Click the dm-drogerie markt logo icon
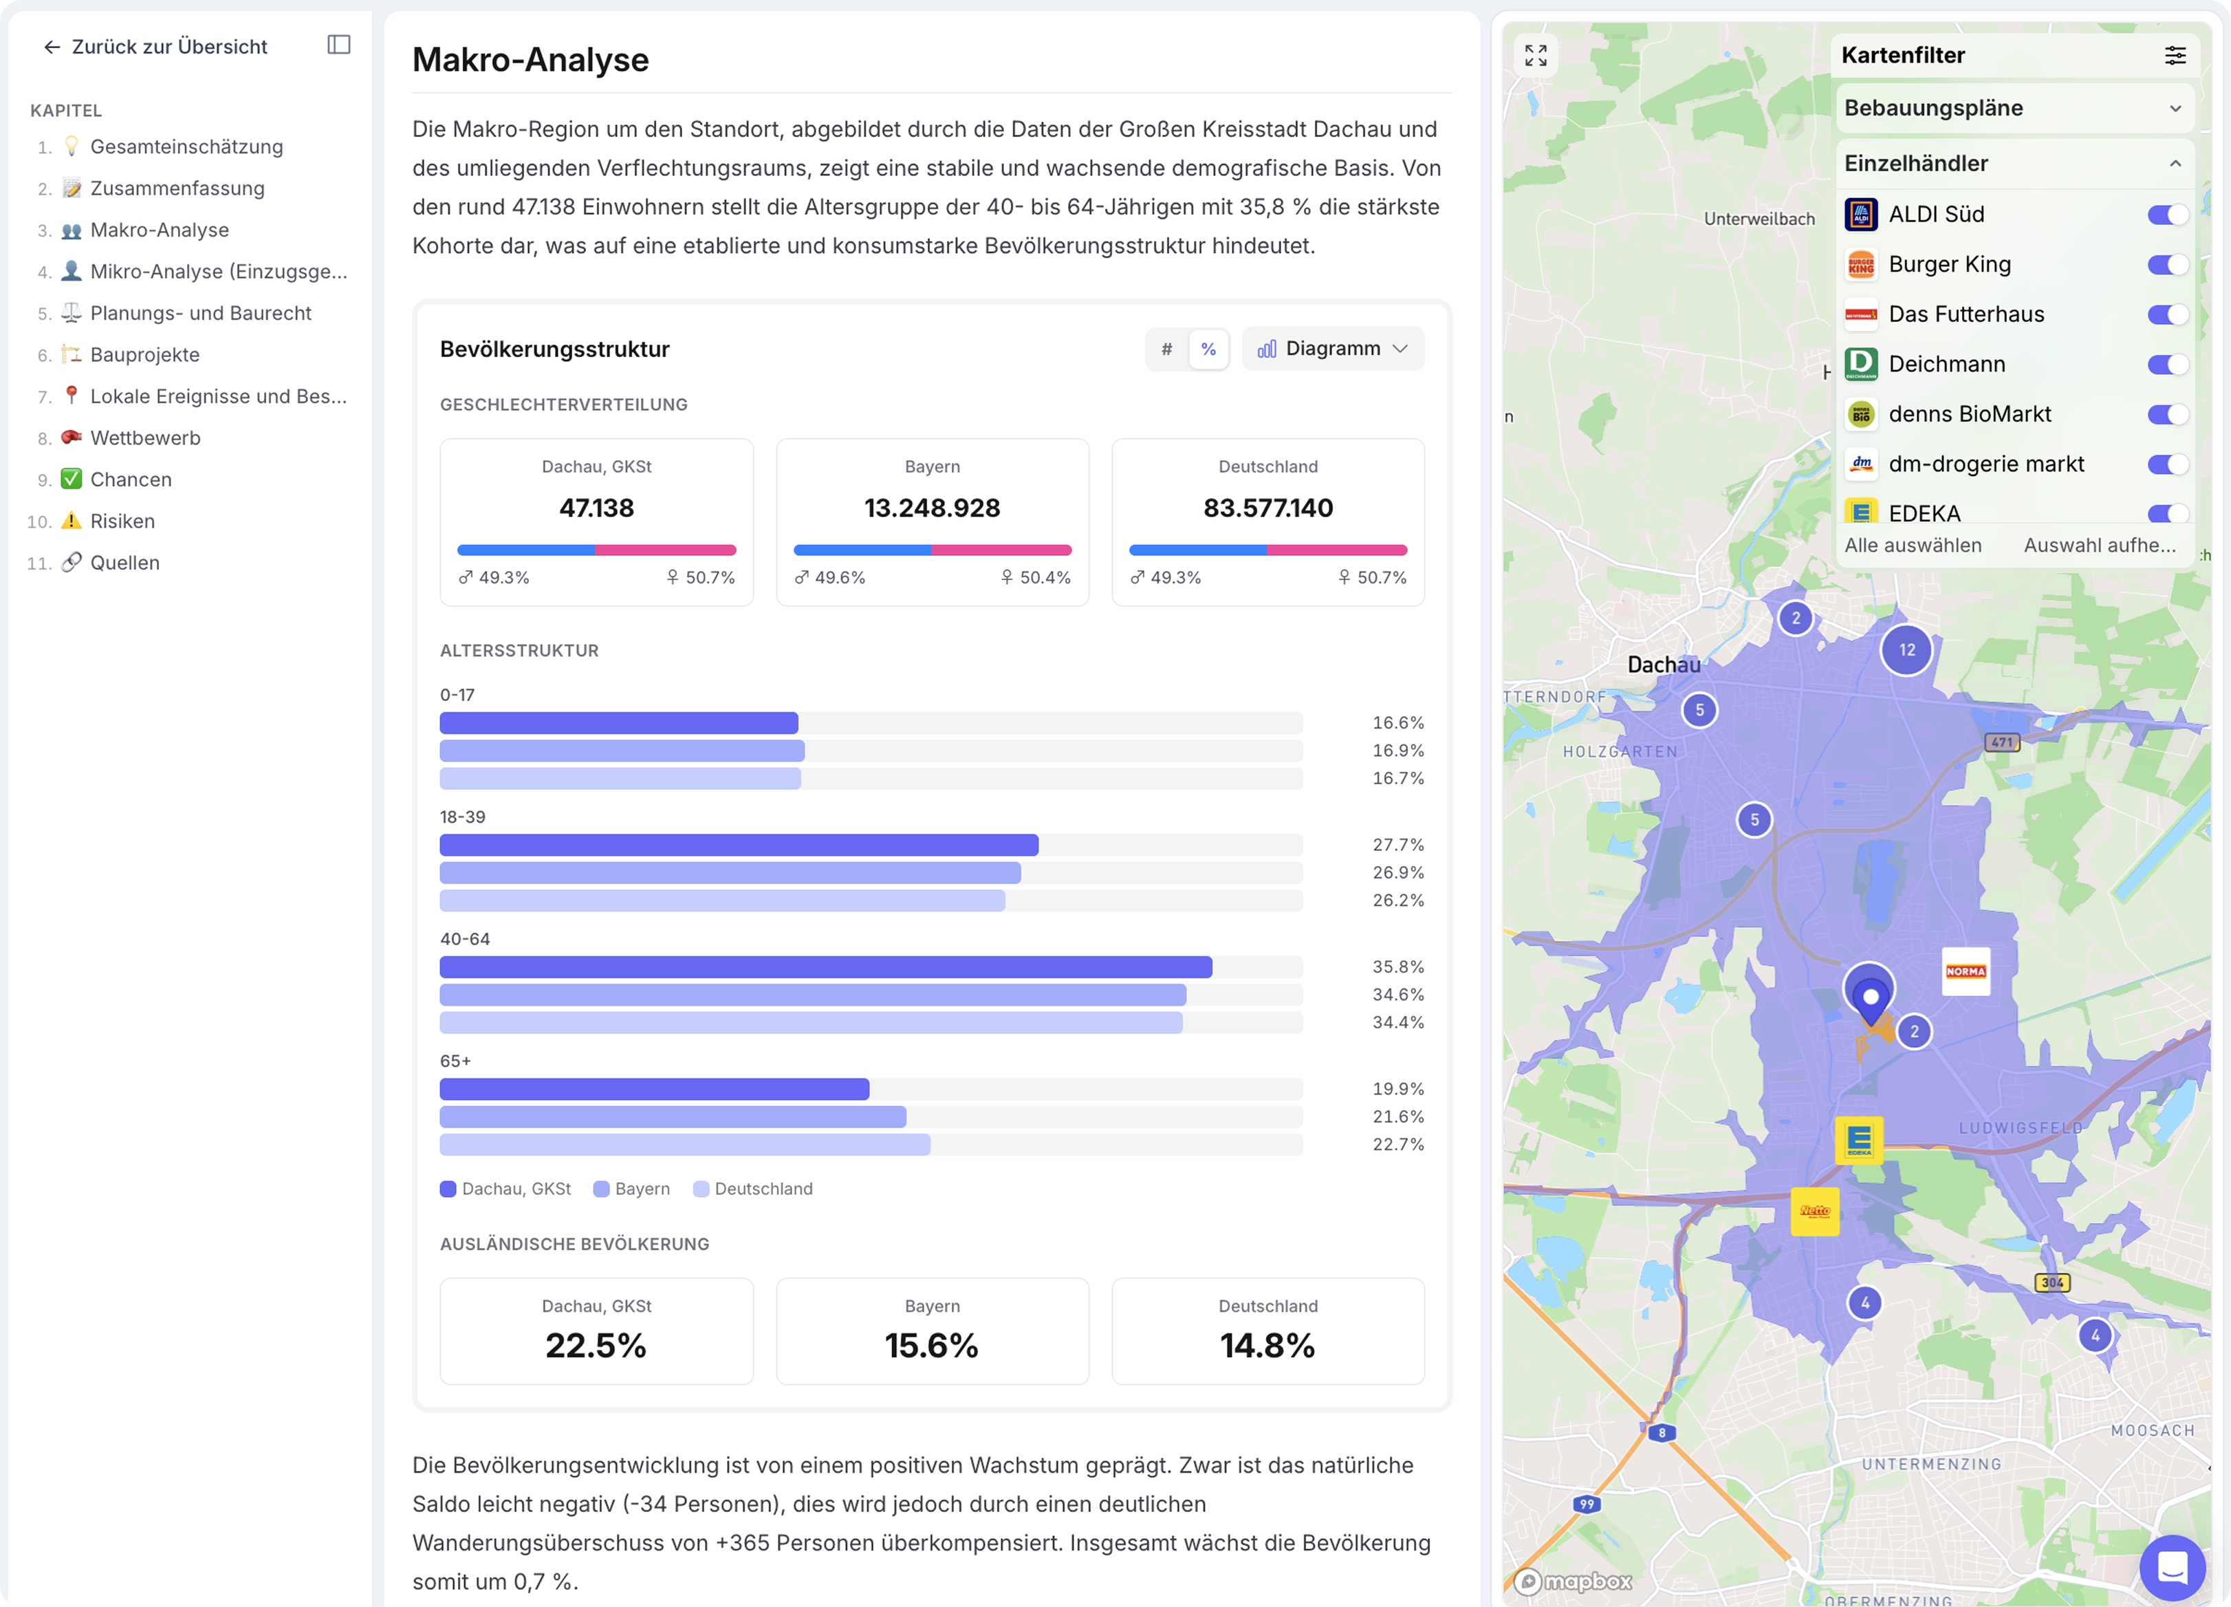2231x1607 pixels. pyautogui.click(x=1860, y=464)
